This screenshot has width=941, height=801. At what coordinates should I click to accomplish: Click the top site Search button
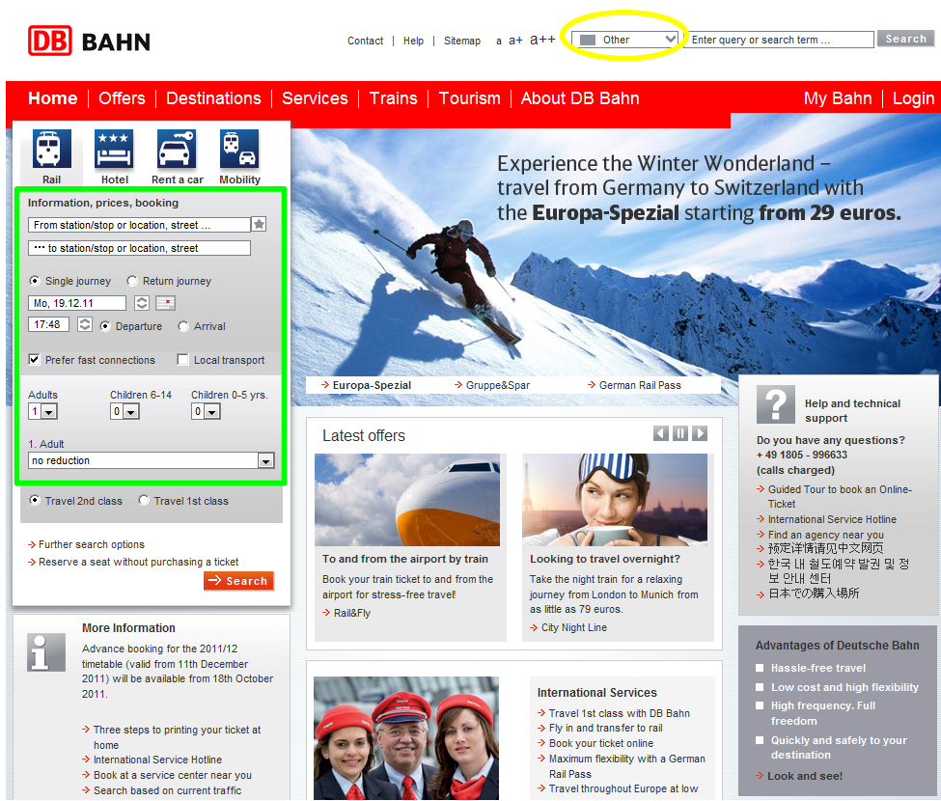coord(905,39)
